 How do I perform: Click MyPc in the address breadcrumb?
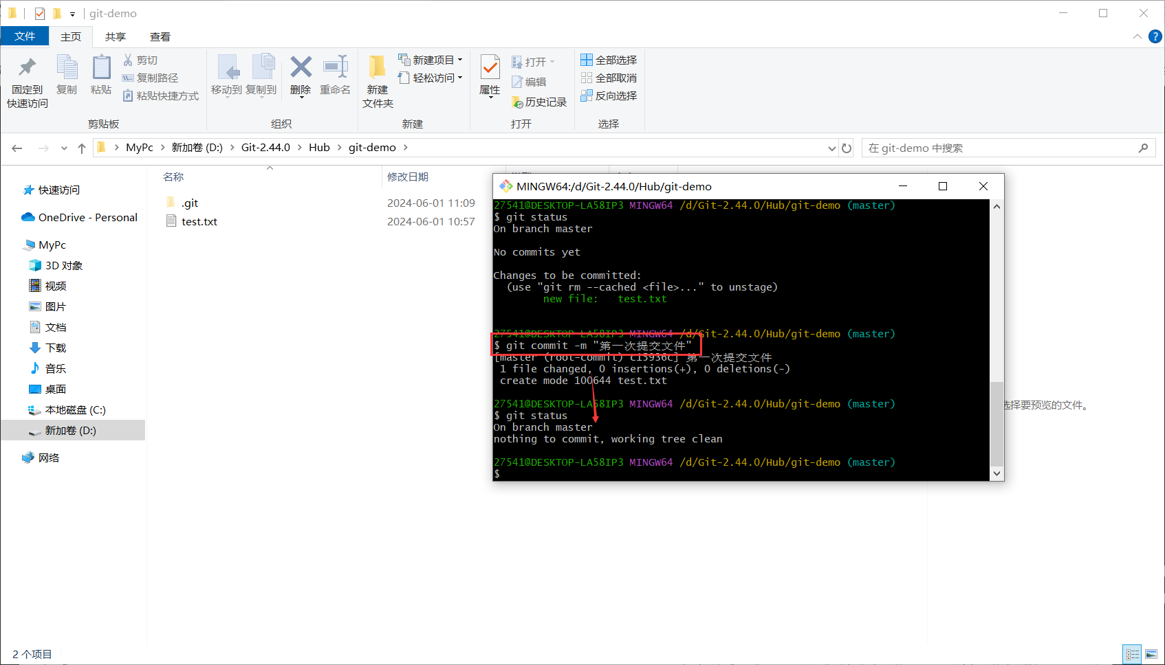(140, 148)
